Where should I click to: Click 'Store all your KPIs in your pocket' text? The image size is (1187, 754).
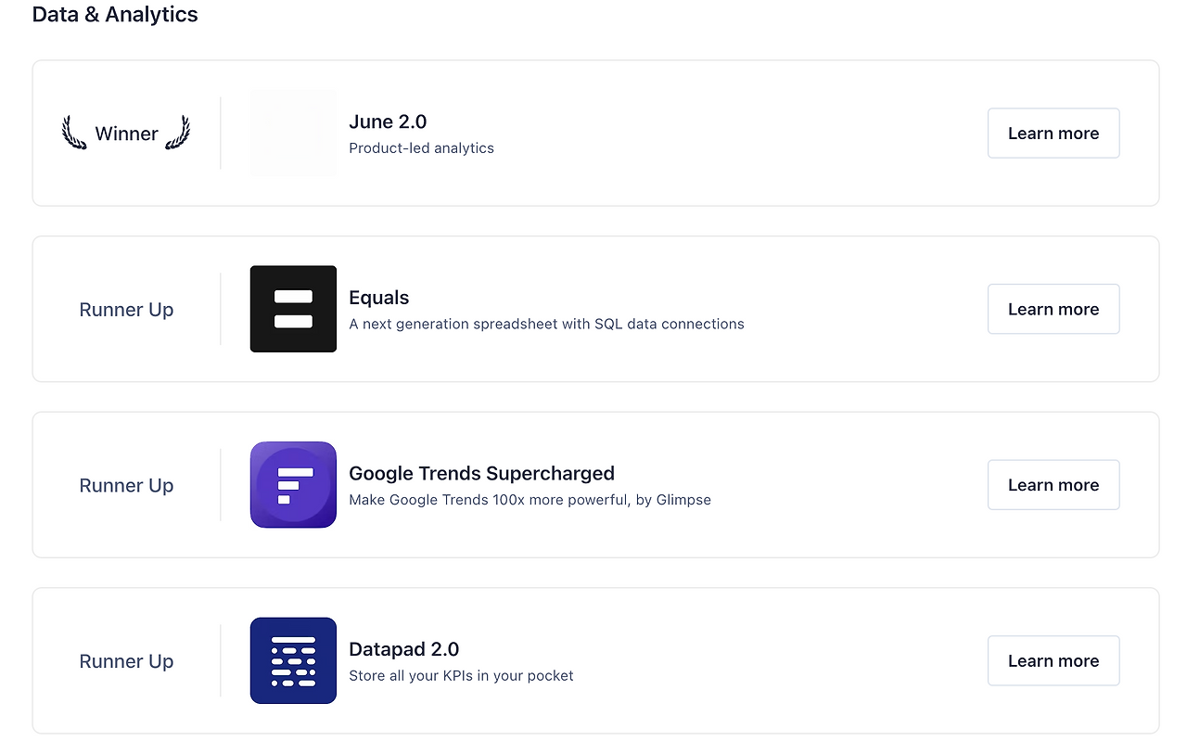tap(461, 676)
